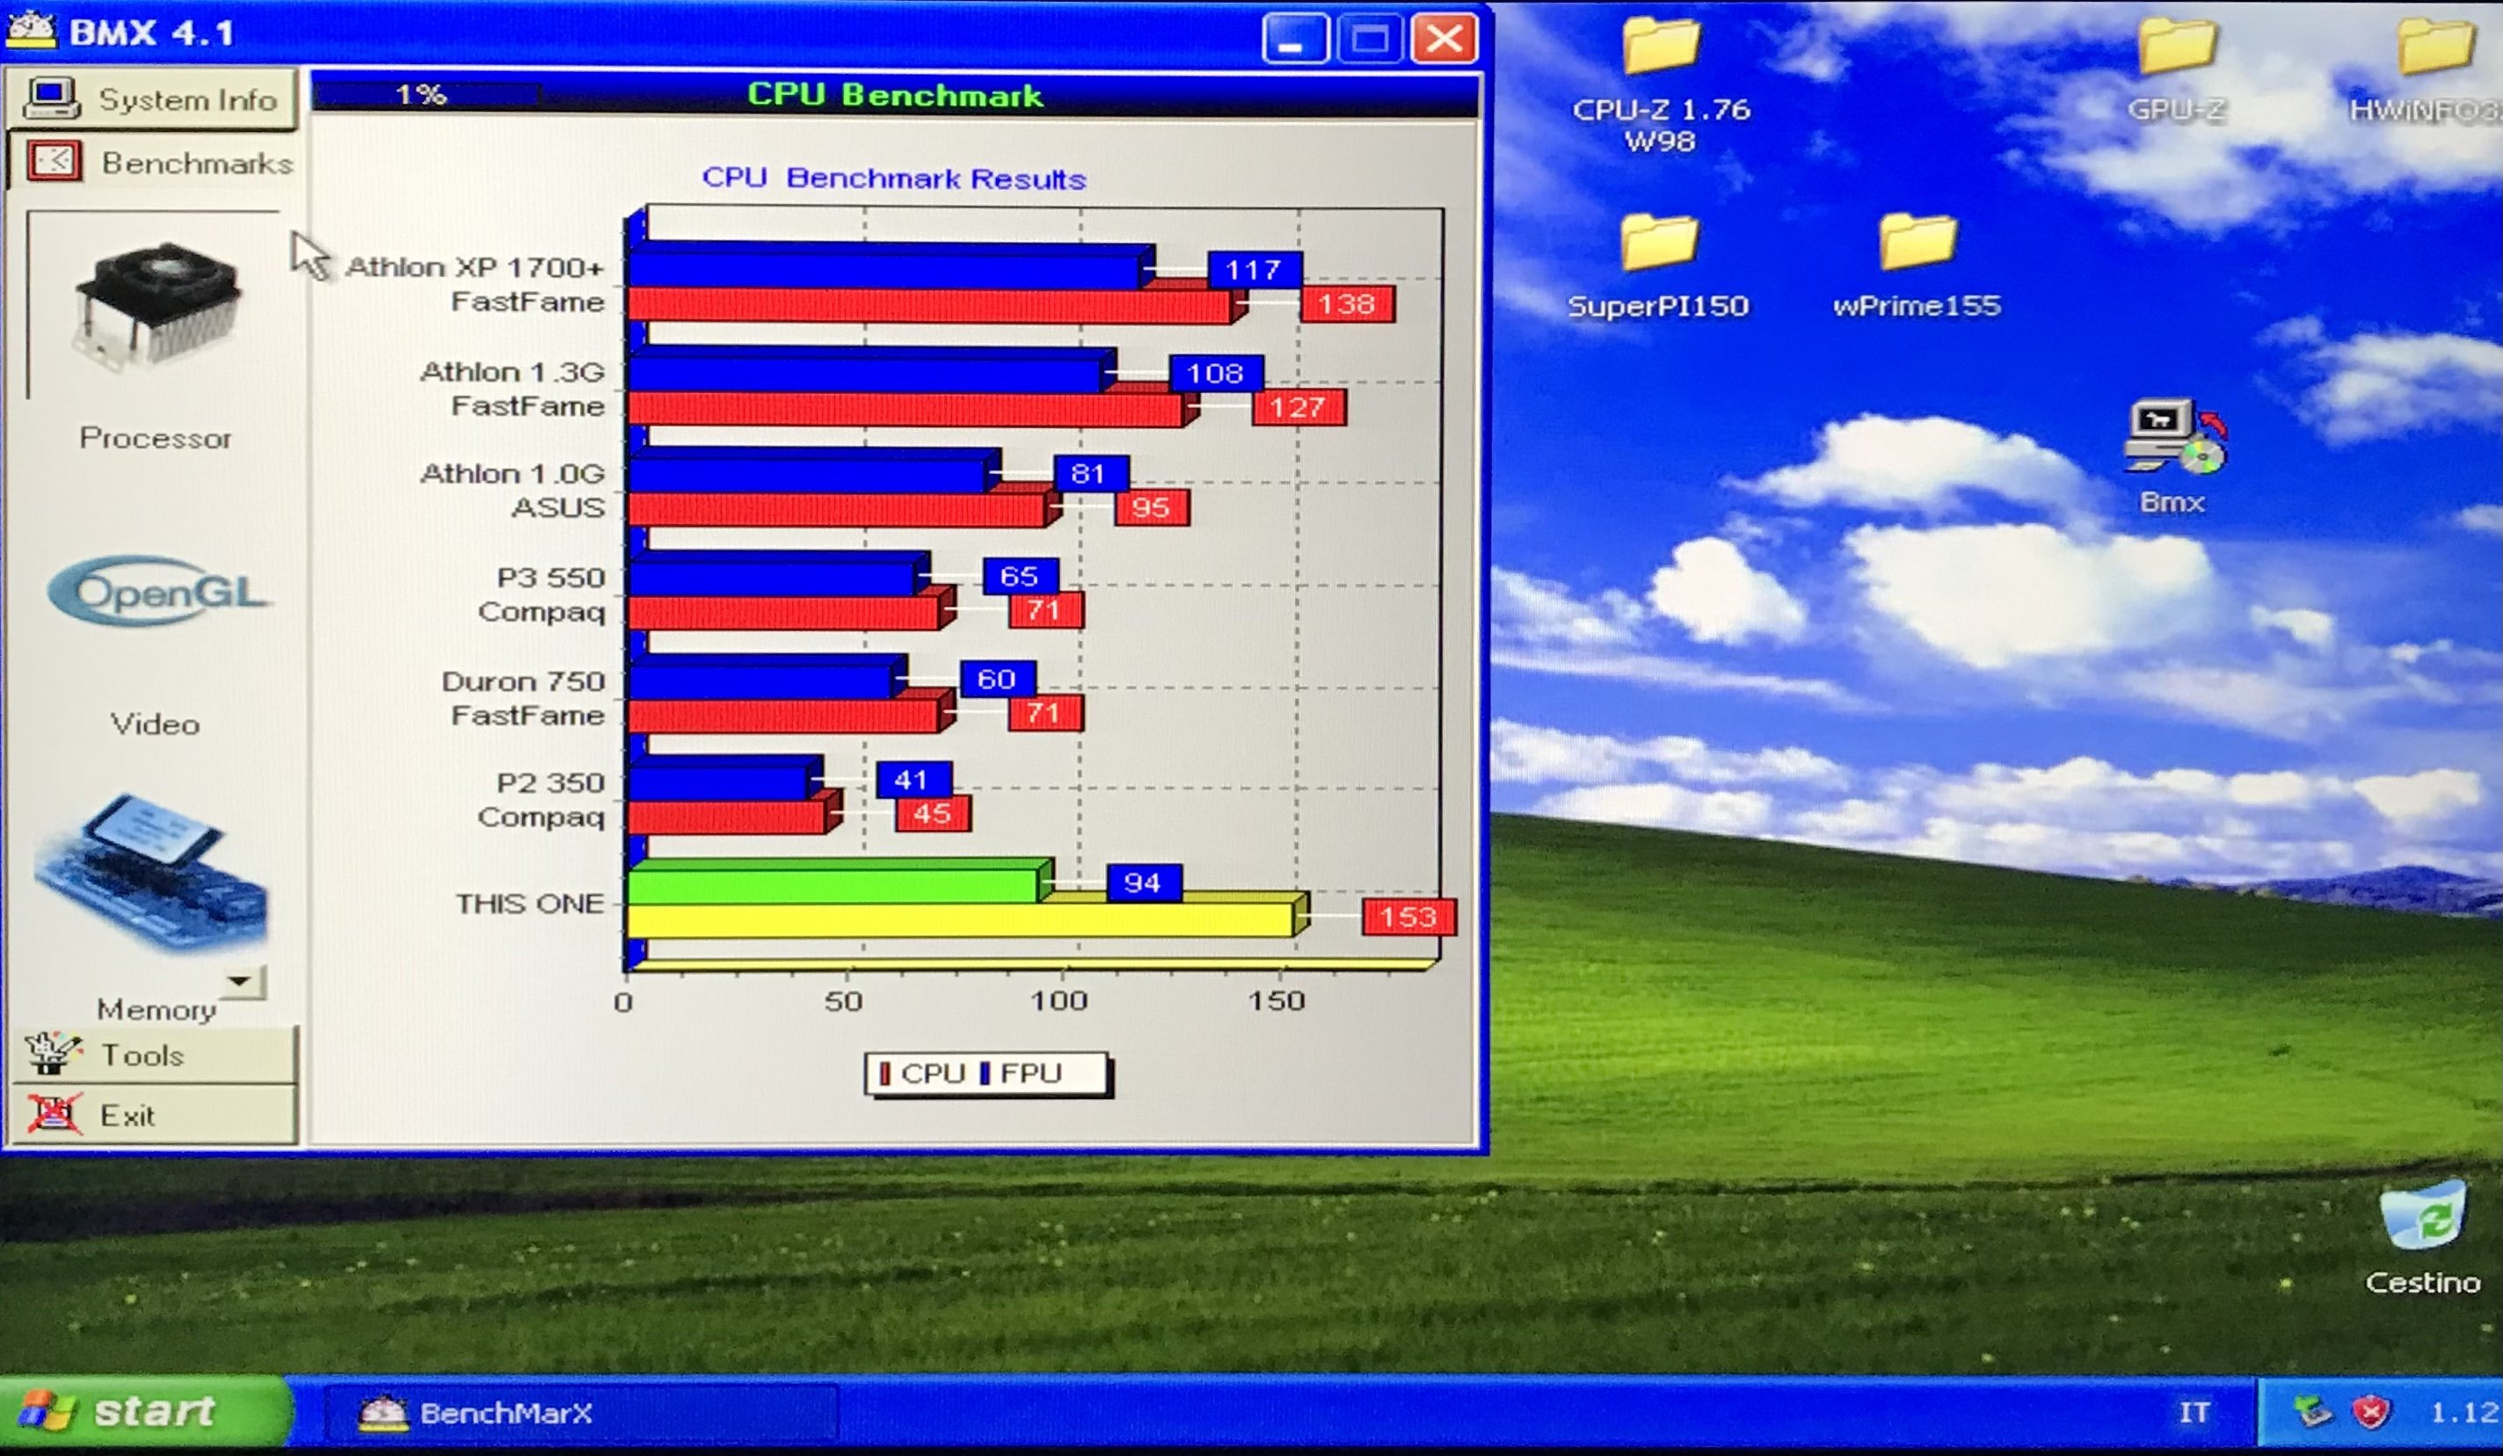The image size is (2503, 1456).
Task: Click the FPU blue legend swatch
Action: (985, 1074)
